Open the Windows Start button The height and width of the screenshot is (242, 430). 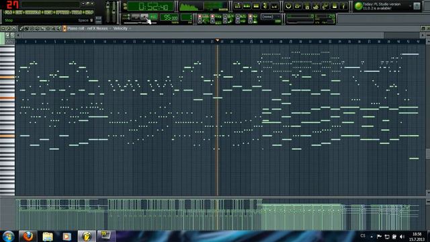(8, 236)
